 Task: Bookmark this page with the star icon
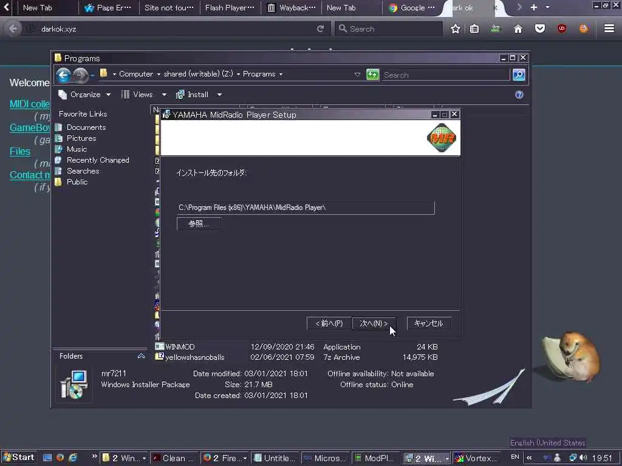[x=456, y=29]
